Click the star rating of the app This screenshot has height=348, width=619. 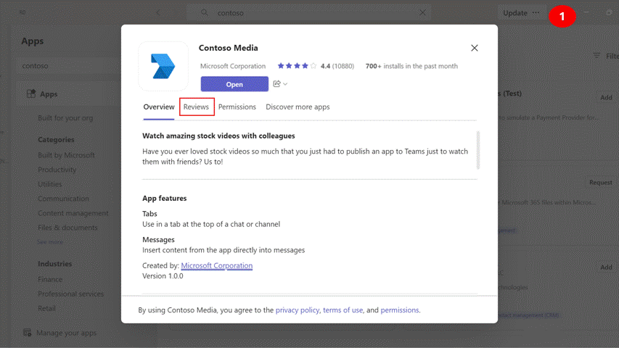click(297, 66)
